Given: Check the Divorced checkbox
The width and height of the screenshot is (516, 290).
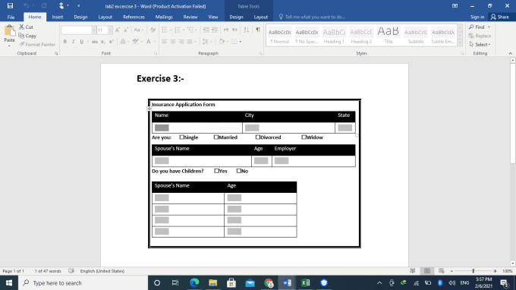Looking at the screenshot, I should (258, 137).
